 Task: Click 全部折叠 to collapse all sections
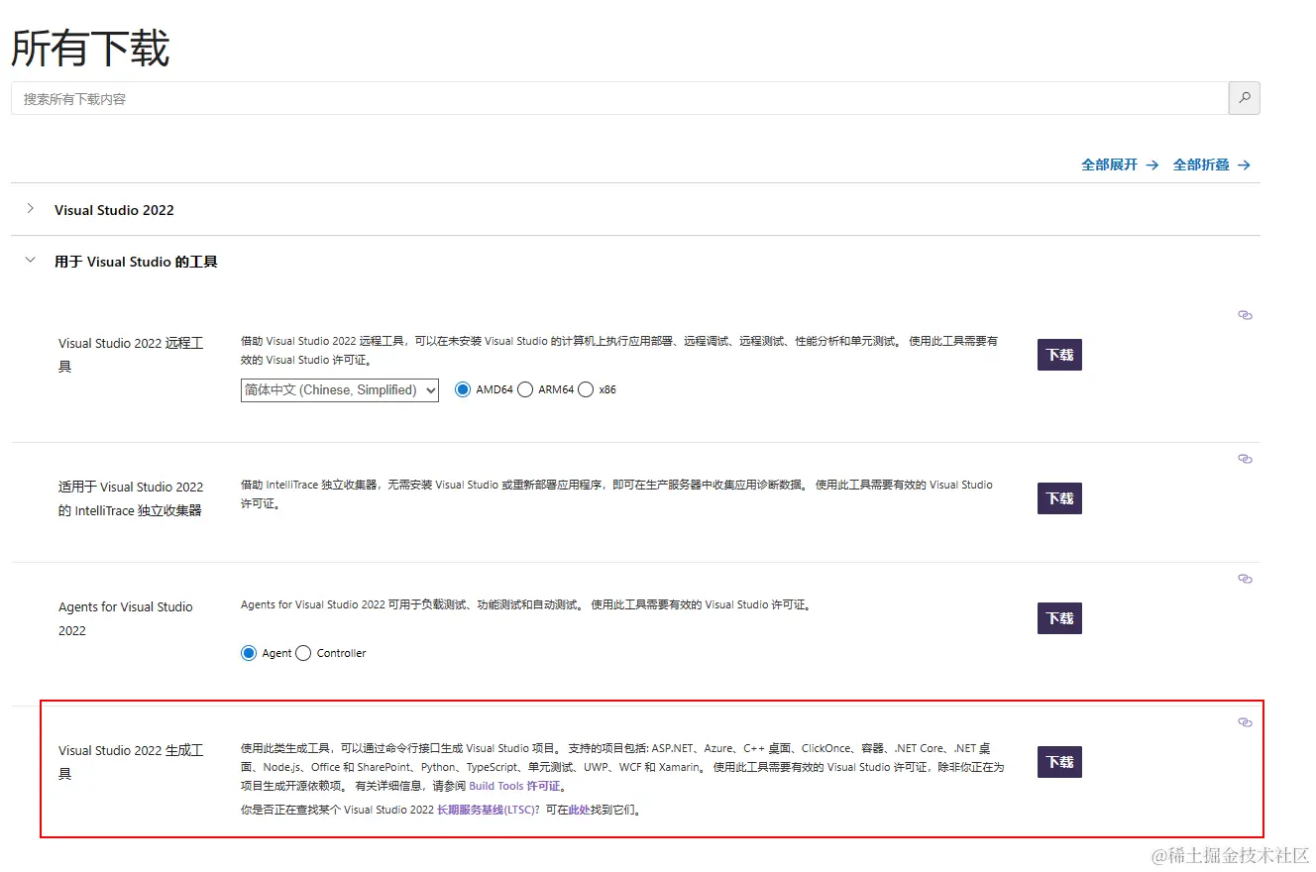click(1212, 164)
